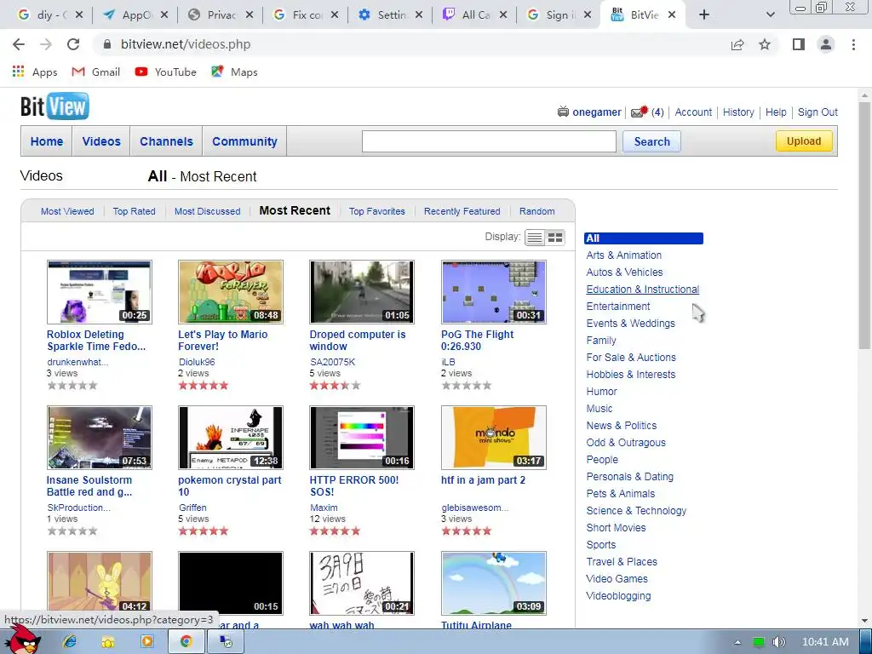872x654 pixels.
Task: Open Chrome three-dot menu
Action: pos(853,44)
